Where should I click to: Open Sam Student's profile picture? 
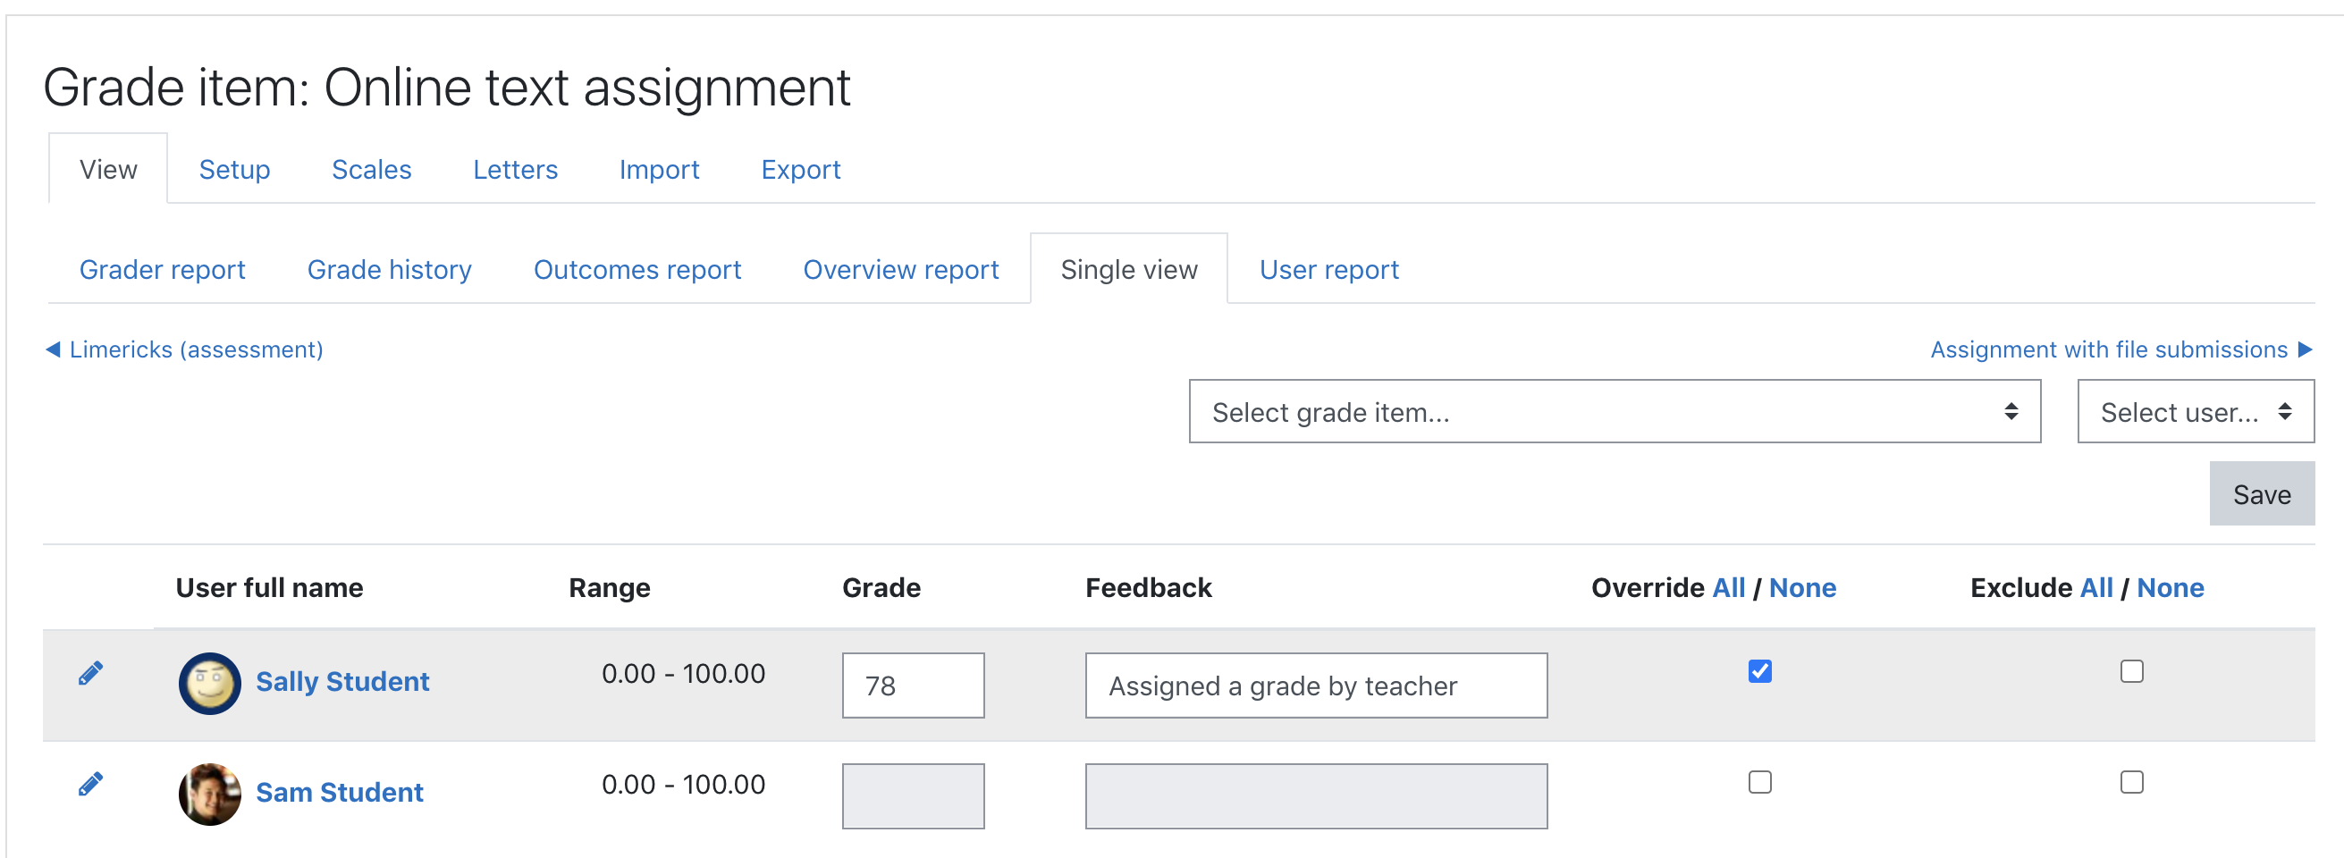click(x=210, y=795)
